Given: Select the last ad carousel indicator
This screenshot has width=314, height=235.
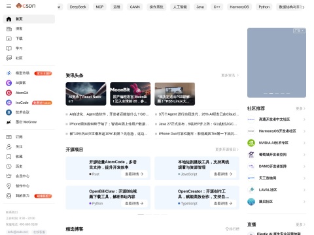Looking at the screenshot, I should [x=288, y=93].
